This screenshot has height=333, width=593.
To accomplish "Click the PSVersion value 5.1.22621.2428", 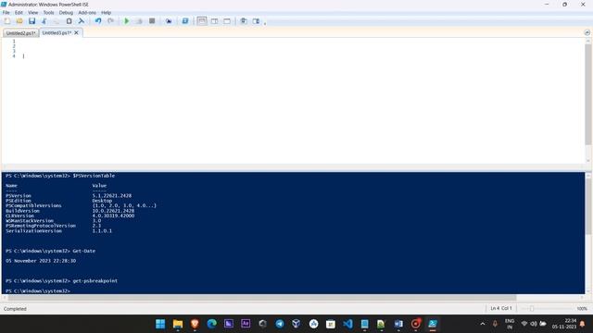I will (x=112, y=195).
